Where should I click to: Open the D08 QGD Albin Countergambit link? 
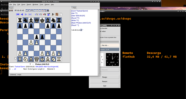click(47, 67)
